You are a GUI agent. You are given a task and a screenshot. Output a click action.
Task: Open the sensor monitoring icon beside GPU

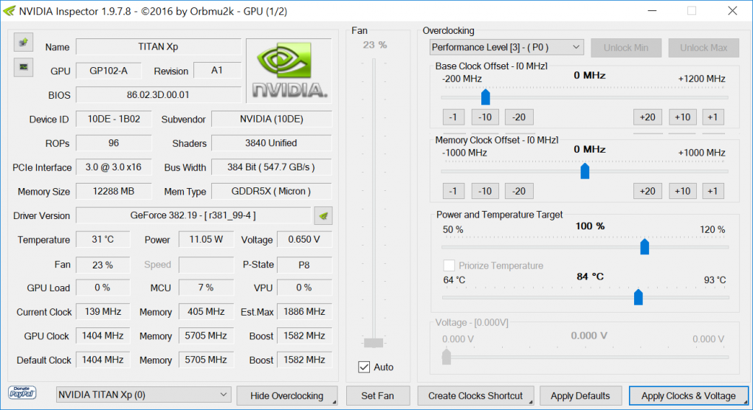(23, 67)
